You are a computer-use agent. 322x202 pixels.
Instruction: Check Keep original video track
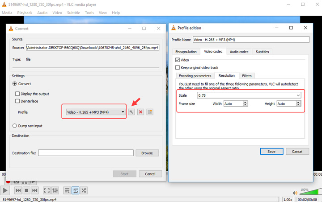click(x=178, y=67)
